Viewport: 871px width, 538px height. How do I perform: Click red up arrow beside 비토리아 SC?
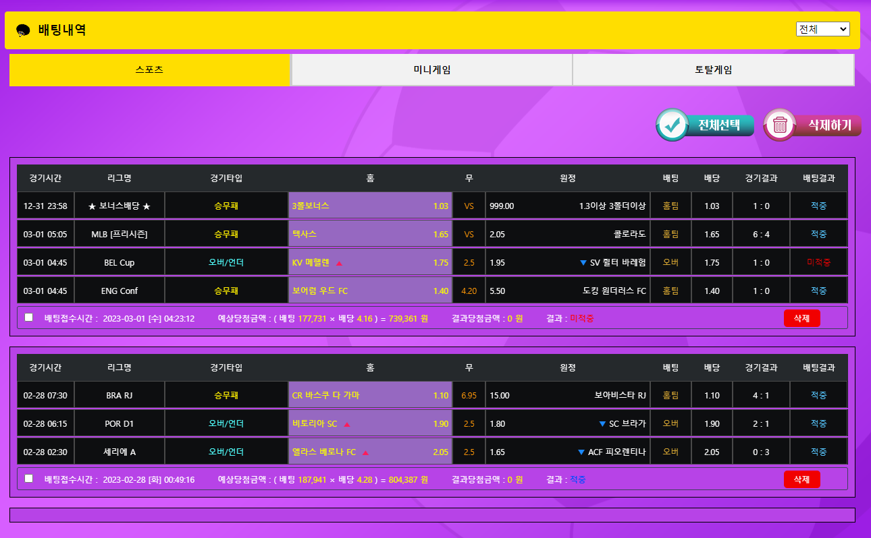347,424
